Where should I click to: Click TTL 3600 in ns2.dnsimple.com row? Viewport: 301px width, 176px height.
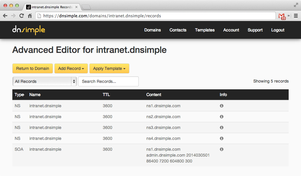[108, 117]
